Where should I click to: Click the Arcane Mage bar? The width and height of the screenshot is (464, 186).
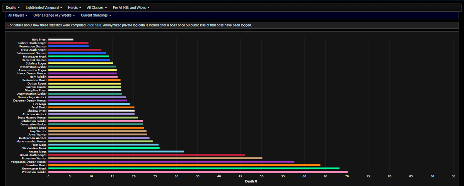pos(116,152)
